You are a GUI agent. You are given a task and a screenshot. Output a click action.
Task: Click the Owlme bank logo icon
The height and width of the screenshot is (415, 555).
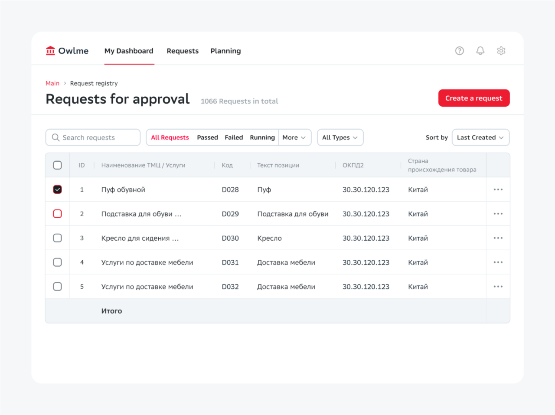click(x=51, y=51)
